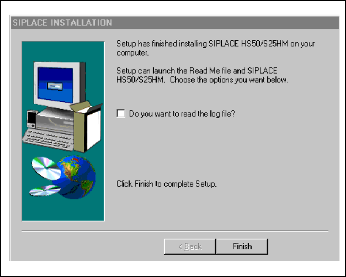Click the grayed-out Back button

click(190, 246)
